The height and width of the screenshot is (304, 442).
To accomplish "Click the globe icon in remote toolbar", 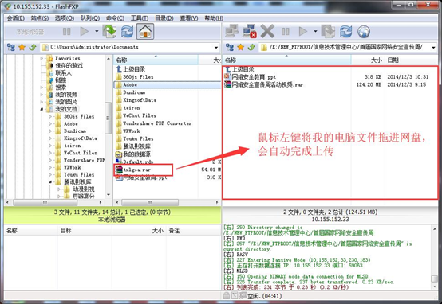I will coord(364,32).
